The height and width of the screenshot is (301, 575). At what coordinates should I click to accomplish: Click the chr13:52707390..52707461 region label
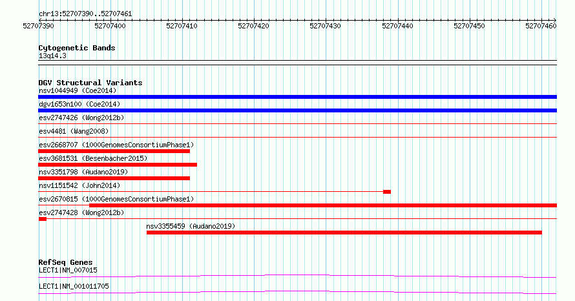pos(85,14)
